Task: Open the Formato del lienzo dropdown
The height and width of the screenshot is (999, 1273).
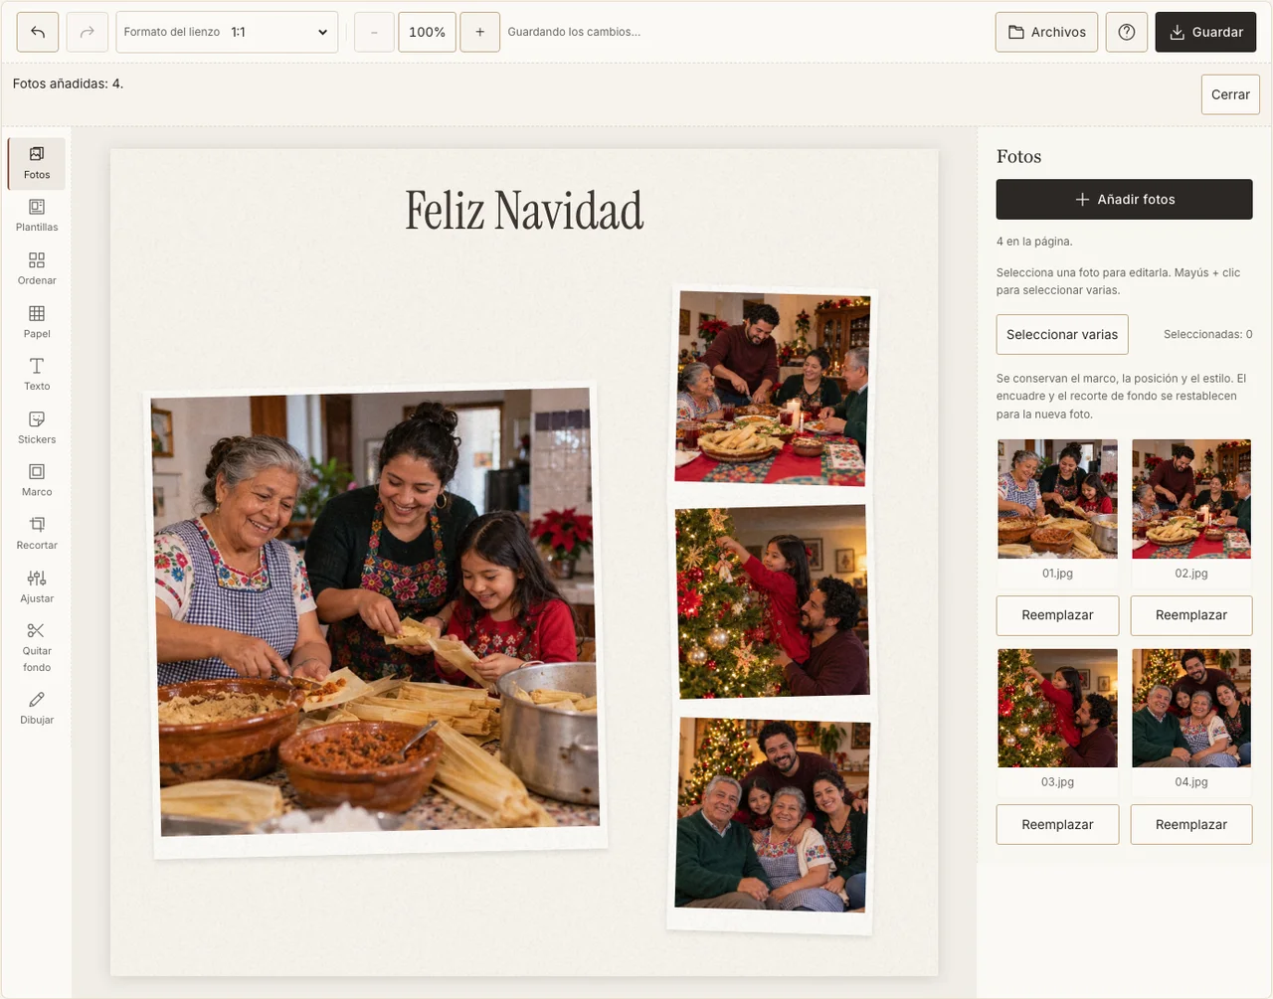Action: tap(227, 32)
